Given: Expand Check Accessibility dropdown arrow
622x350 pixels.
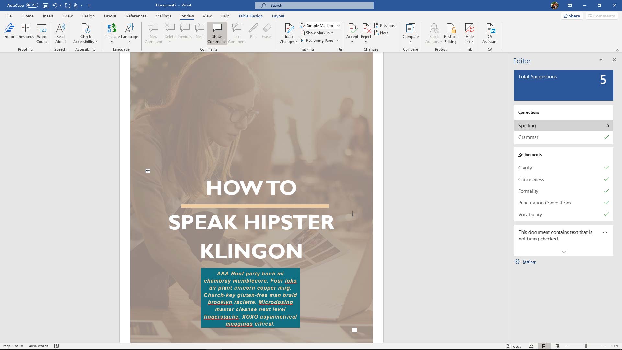Looking at the screenshot, I should point(96,42).
